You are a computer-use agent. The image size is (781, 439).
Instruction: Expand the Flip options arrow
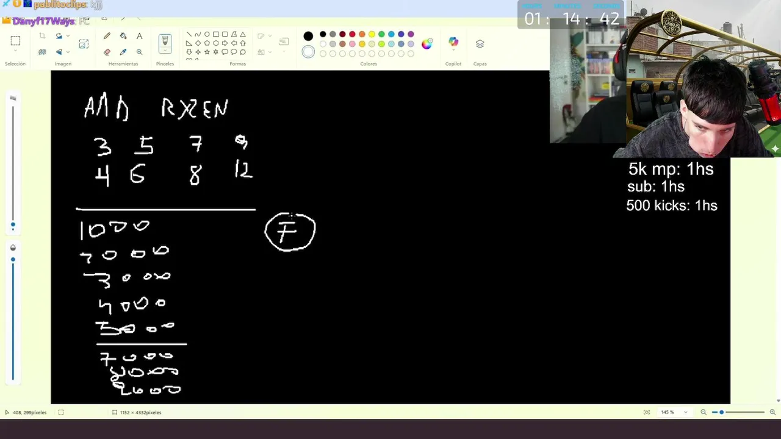click(67, 52)
